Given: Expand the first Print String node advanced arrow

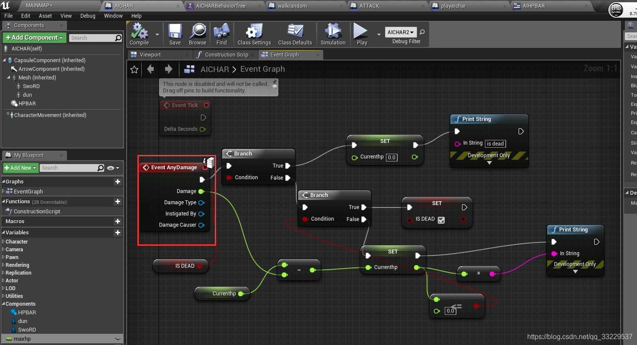Looking at the screenshot, I should 489,163.
